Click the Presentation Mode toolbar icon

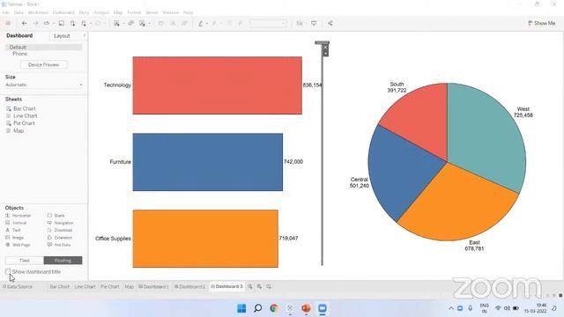[x=314, y=24]
